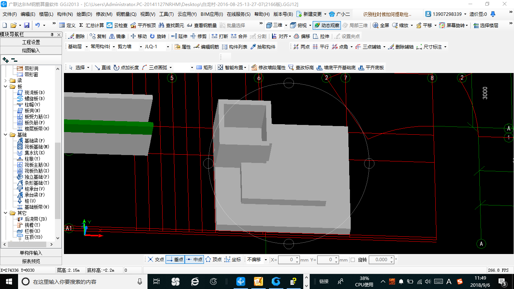Start 云检查 cloud check
The width and height of the screenshot is (514, 289).
[x=117, y=25]
